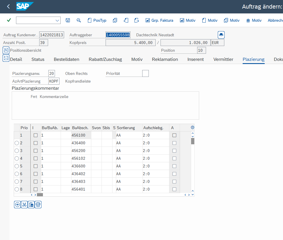Click the Sortierung column header
This screenshot has width=283, height=240.
pyautogui.click(x=129, y=128)
